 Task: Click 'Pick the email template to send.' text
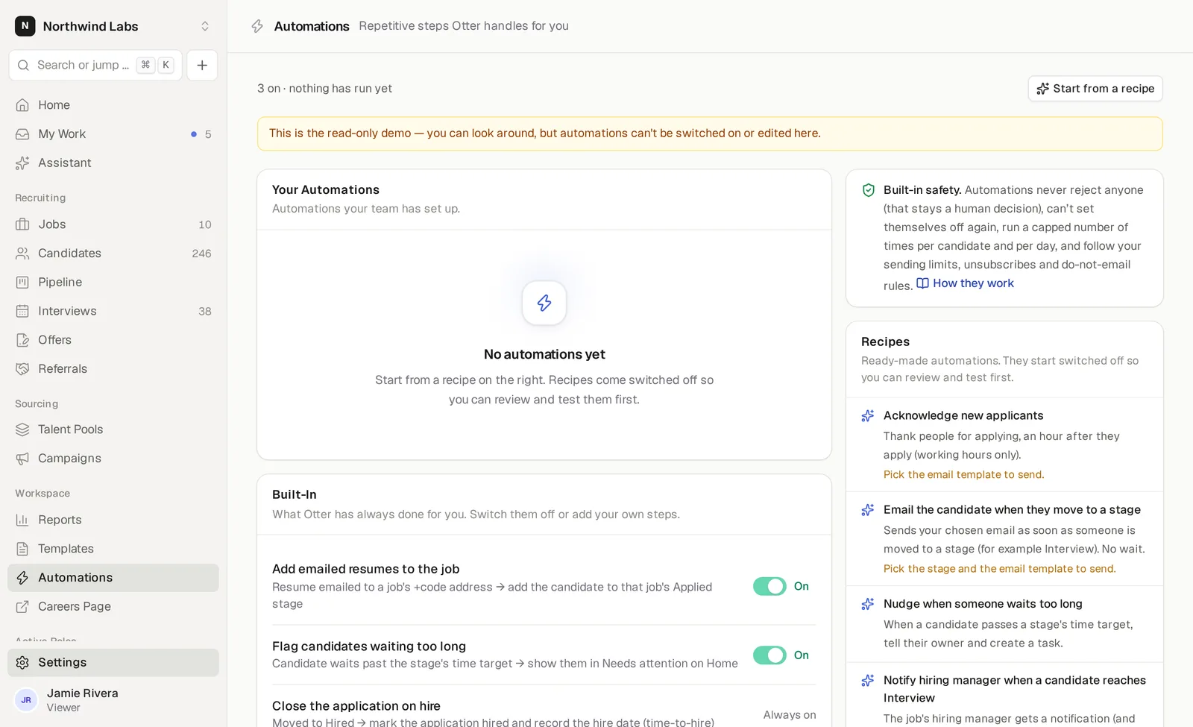pyautogui.click(x=963, y=475)
